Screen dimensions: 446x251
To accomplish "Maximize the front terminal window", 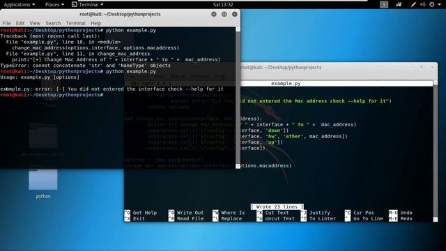I will [x=224, y=14].
